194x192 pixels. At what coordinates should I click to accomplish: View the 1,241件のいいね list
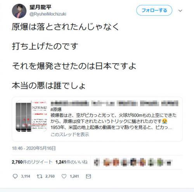(x=71, y=162)
